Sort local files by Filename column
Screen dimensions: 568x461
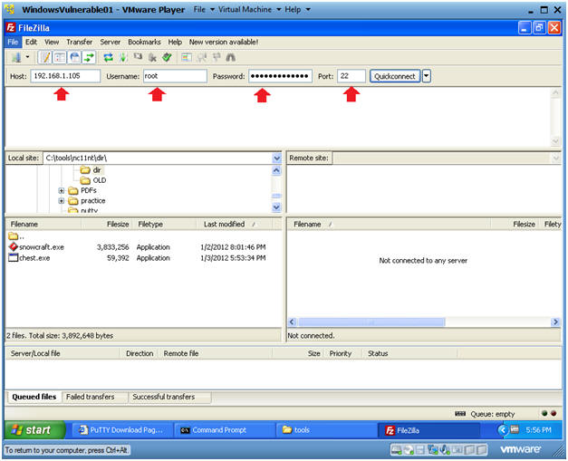[43, 225]
